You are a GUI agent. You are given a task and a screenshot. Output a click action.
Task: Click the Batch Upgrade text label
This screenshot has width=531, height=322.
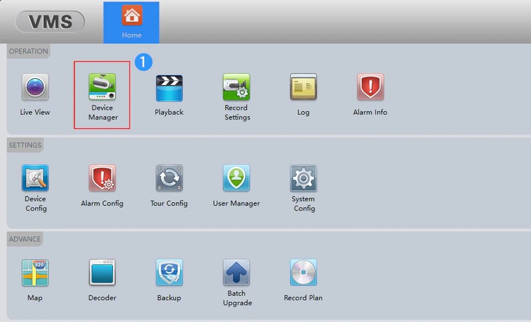237,298
